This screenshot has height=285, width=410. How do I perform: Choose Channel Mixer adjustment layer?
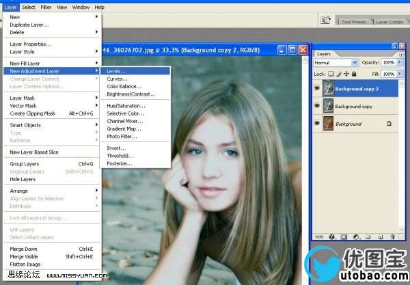tap(135, 121)
